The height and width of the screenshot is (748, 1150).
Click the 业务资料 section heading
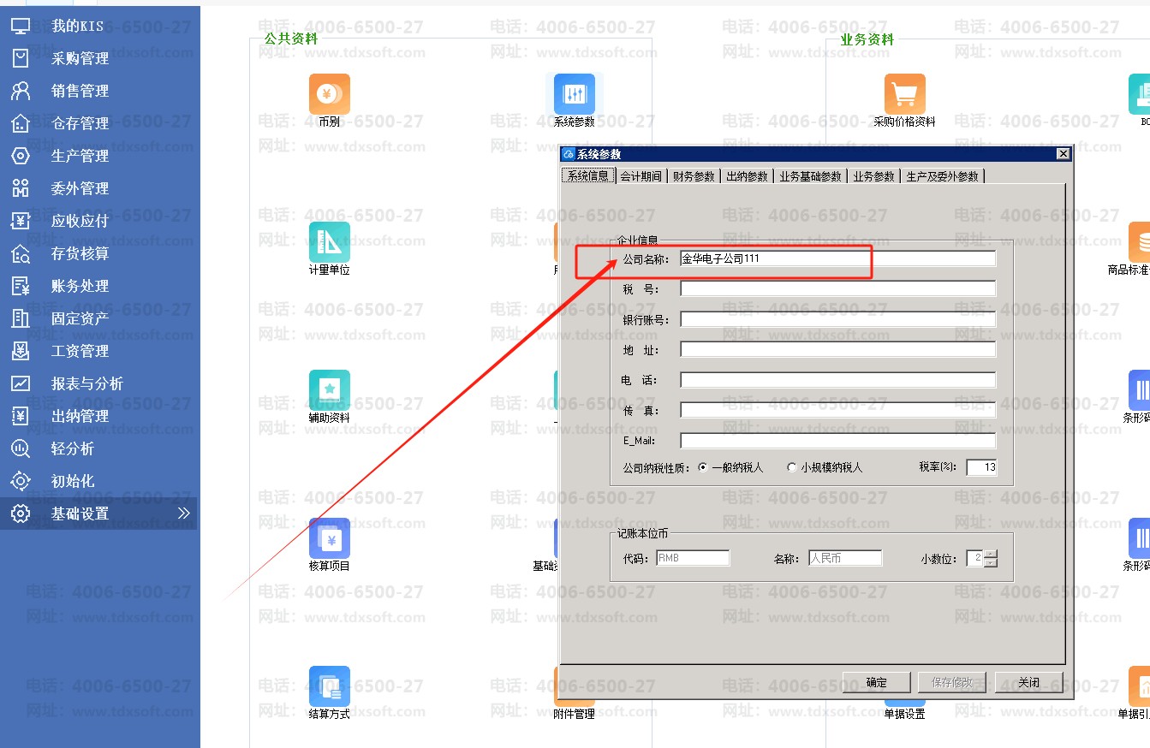click(867, 39)
